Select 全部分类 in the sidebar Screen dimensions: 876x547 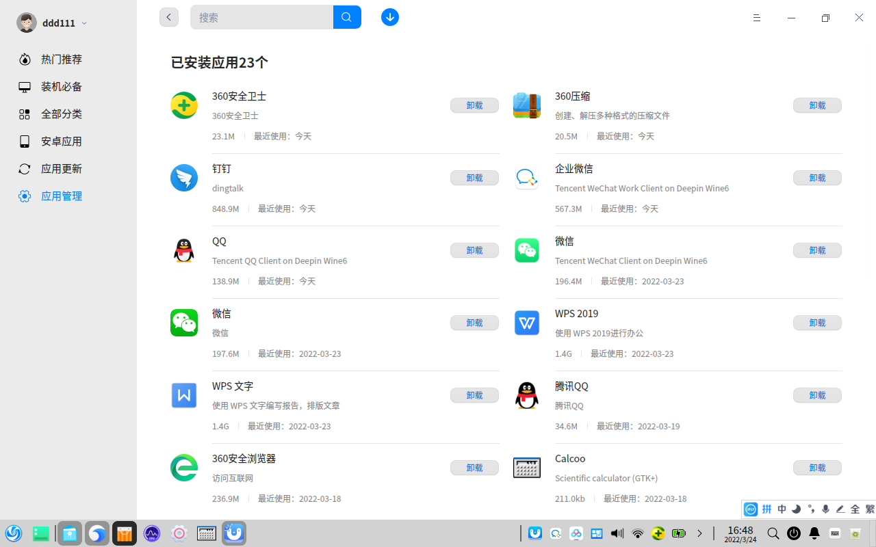[62, 114]
